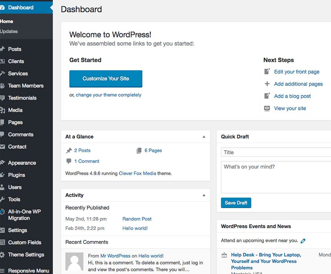
Task: Open the Dashboard menu item
Action: 26,8
